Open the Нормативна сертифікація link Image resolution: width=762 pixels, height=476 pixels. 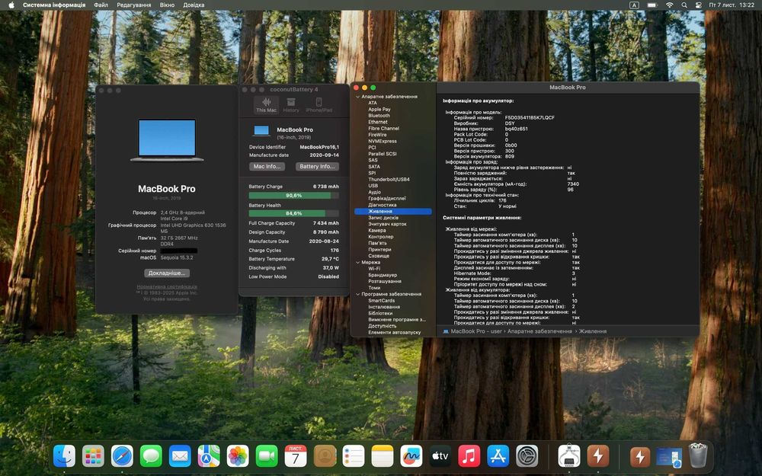(167, 286)
